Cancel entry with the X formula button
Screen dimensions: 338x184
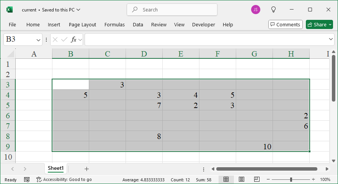tap(55, 40)
